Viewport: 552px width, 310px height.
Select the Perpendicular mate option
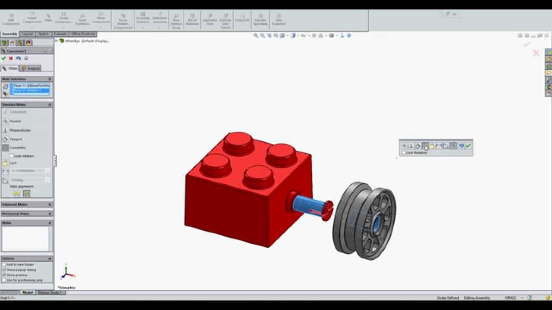point(16,130)
